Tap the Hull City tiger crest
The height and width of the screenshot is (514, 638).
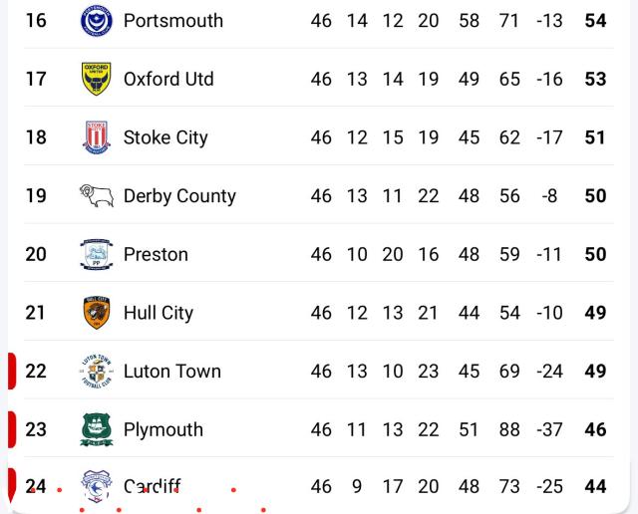coord(97,313)
